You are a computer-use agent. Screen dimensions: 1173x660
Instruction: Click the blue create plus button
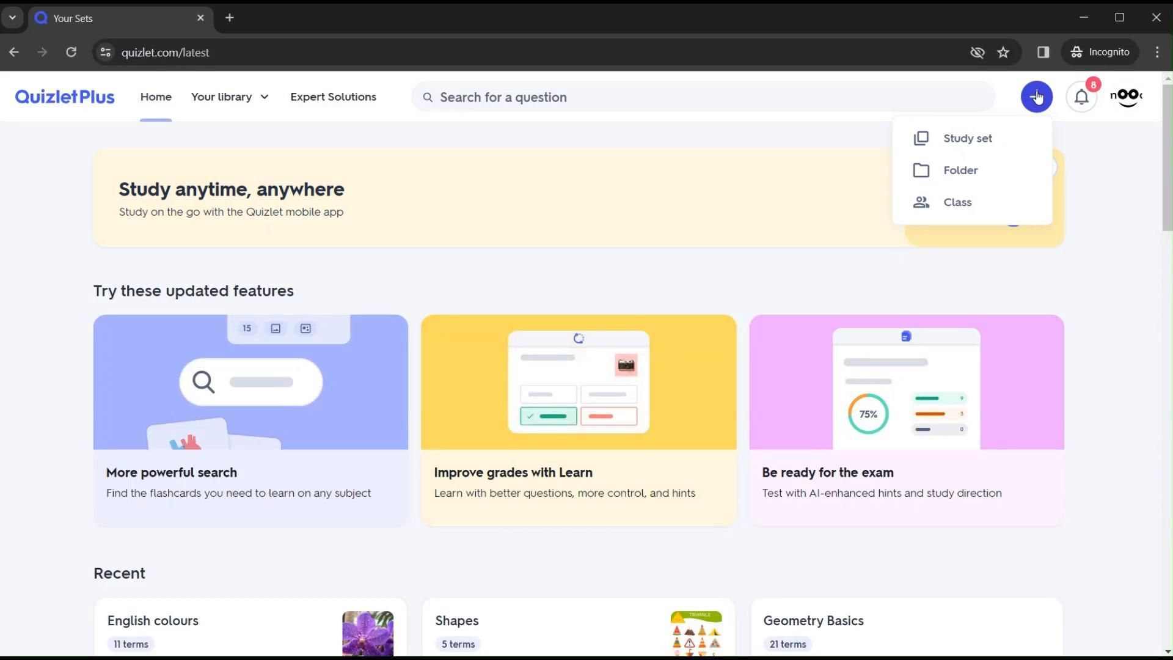tap(1036, 97)
